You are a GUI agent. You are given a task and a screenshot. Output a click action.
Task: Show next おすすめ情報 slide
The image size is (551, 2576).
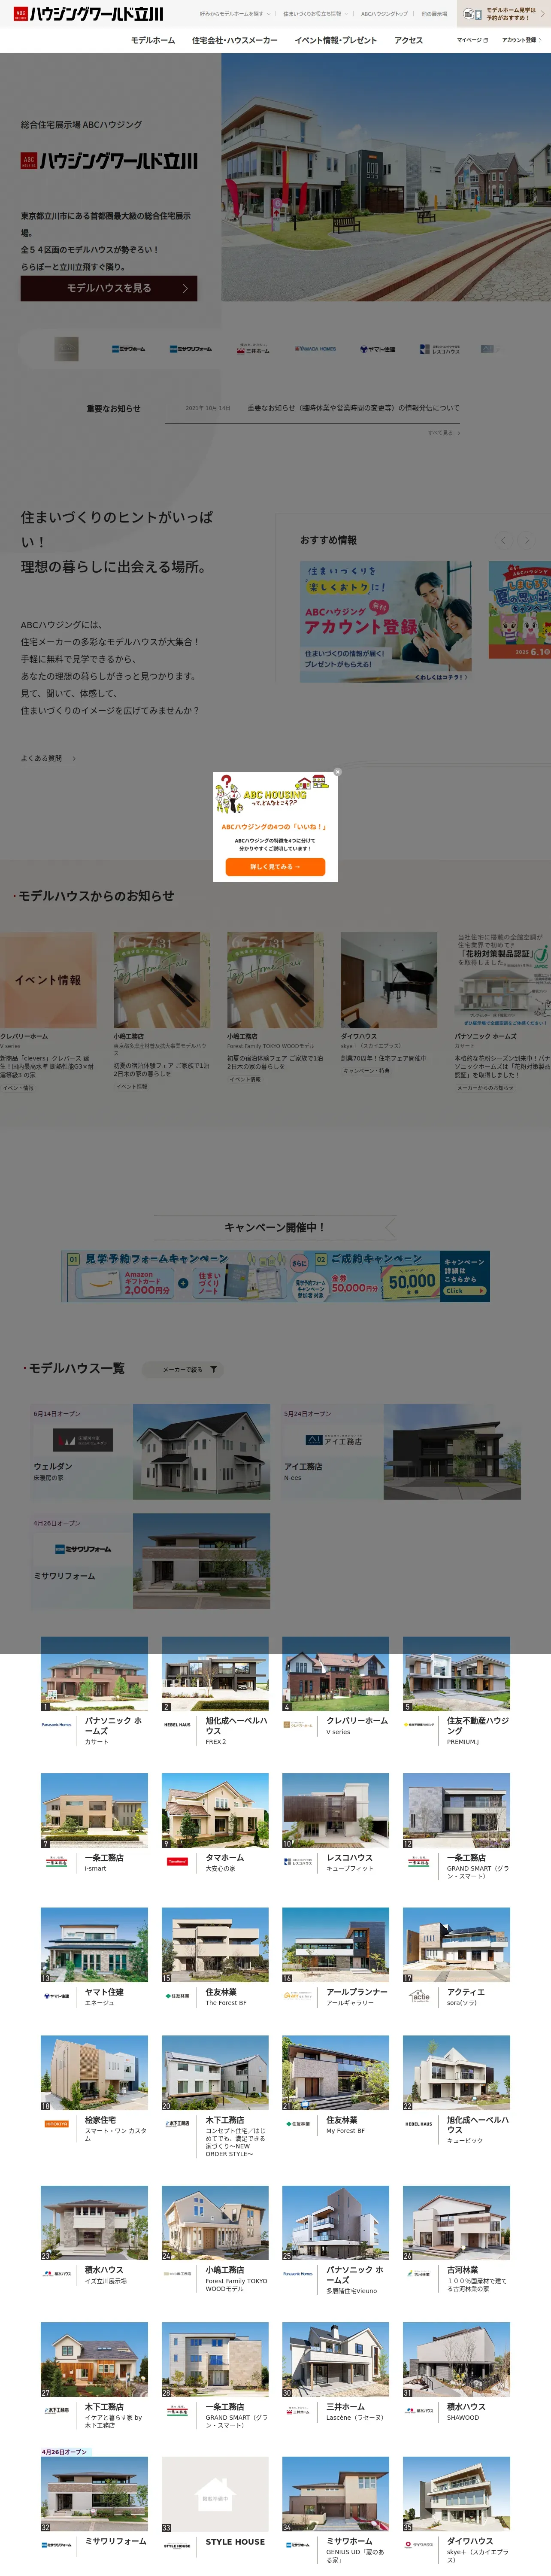(527, 540)
